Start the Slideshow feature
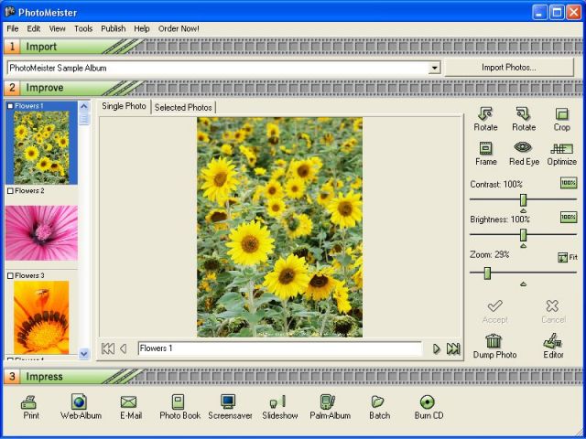This screenshot has height=439, width=586. (280, 407)
